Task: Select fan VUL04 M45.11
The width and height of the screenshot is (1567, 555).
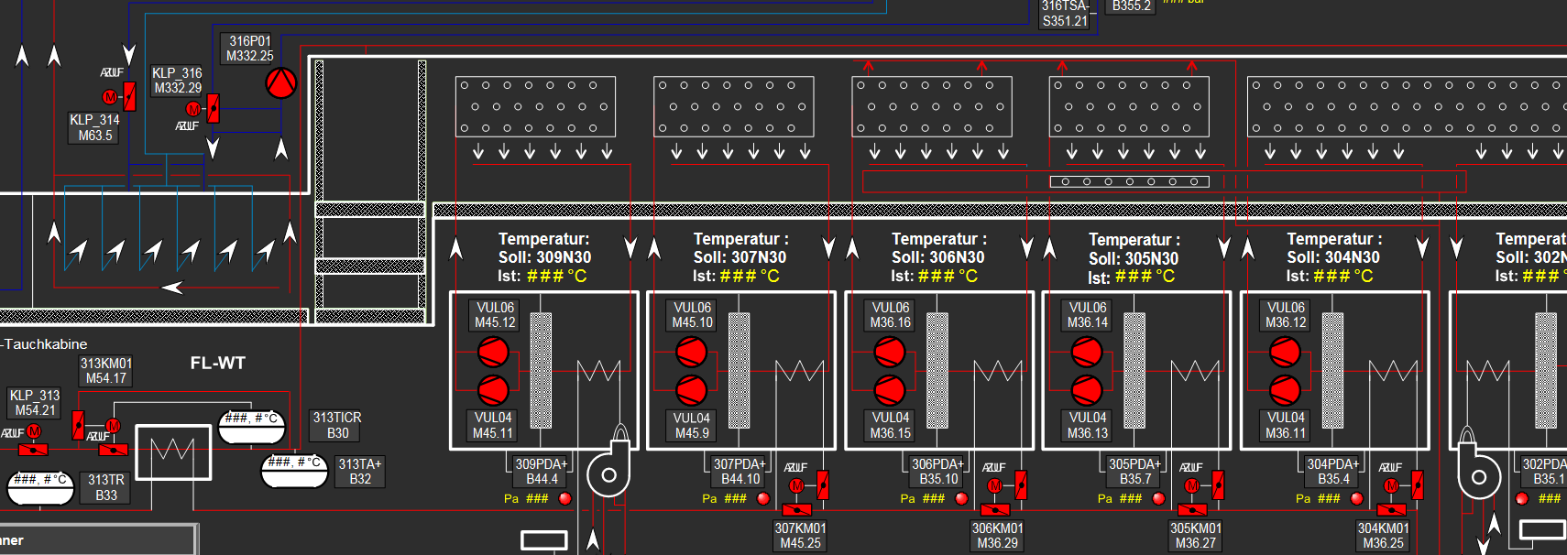Action: tap(493, 390)
